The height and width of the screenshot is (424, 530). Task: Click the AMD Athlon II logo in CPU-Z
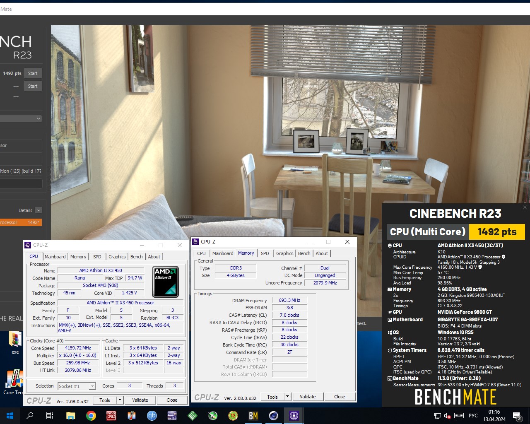pyautogui.click(x=165, y=282)
